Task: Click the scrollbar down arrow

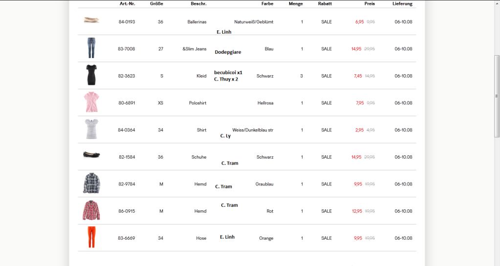Action: click(497, 263)
